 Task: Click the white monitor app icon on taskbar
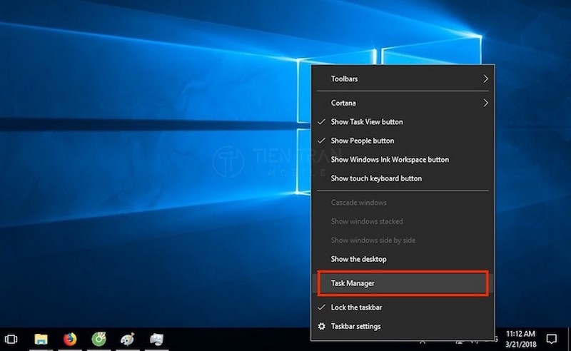pos(157,337)
